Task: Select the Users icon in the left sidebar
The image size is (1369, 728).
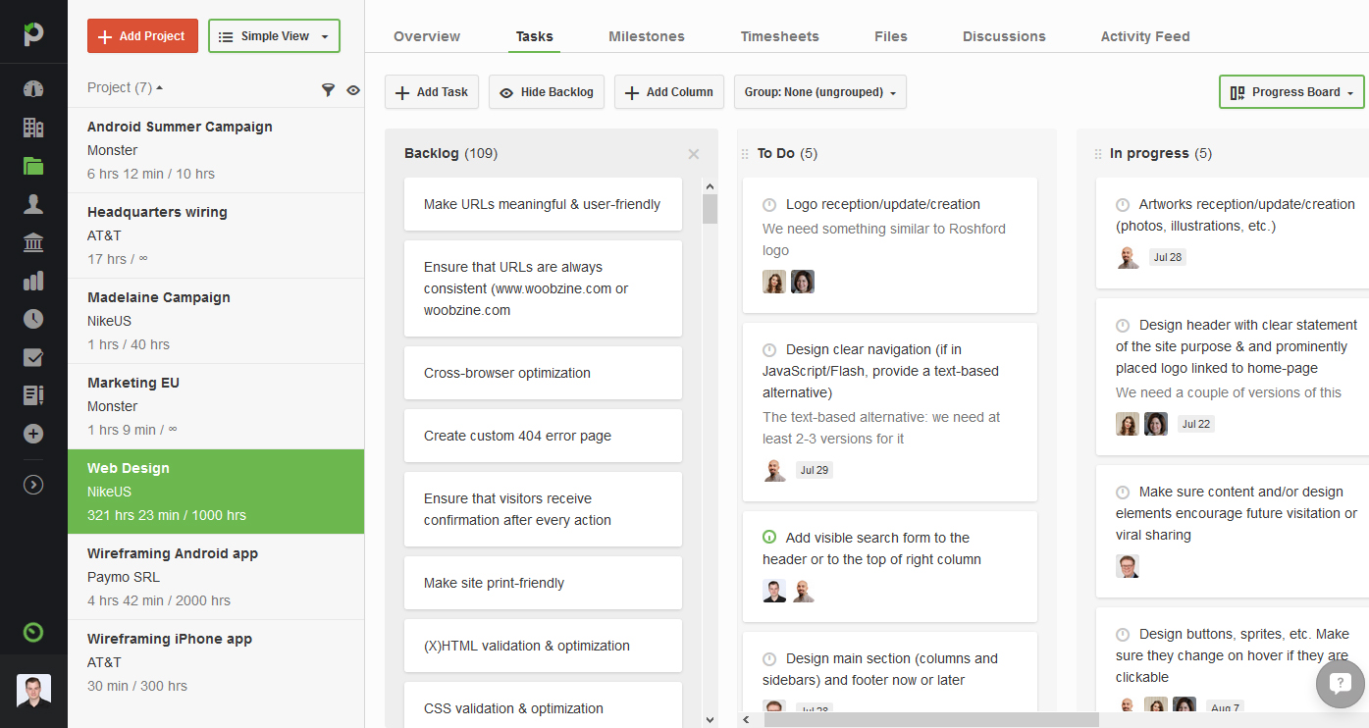Action: click(32, 203)
